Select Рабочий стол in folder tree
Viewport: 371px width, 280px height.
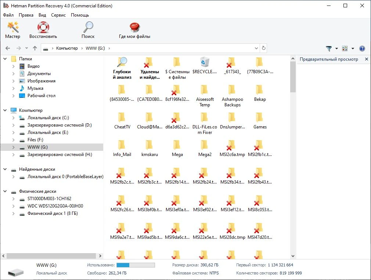point(42,96)
